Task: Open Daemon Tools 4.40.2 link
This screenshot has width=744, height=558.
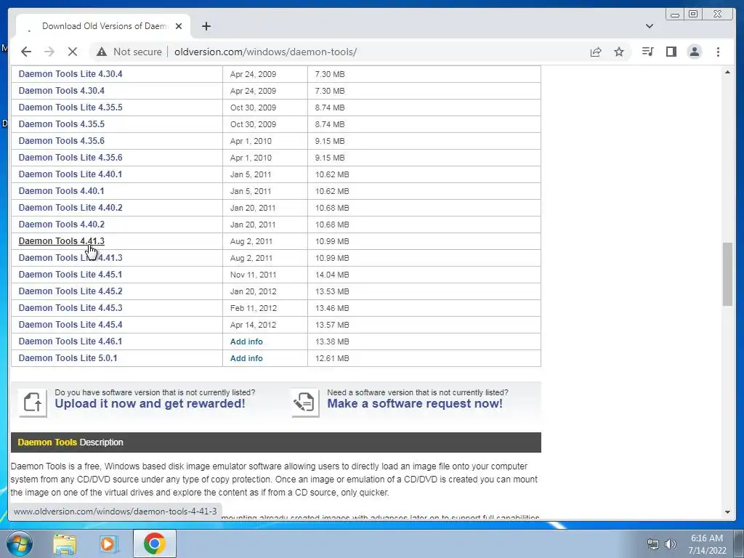Action: coord(61,225)
